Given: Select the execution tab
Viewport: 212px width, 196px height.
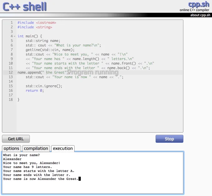Looking at the screenshot, I should tap(63, 148).
